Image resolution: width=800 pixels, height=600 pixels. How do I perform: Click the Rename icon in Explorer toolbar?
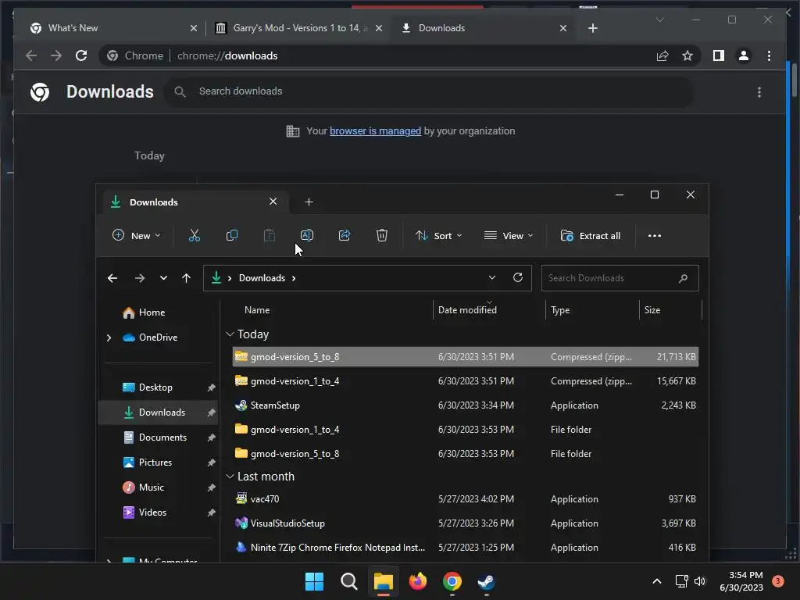coord(306,235)
